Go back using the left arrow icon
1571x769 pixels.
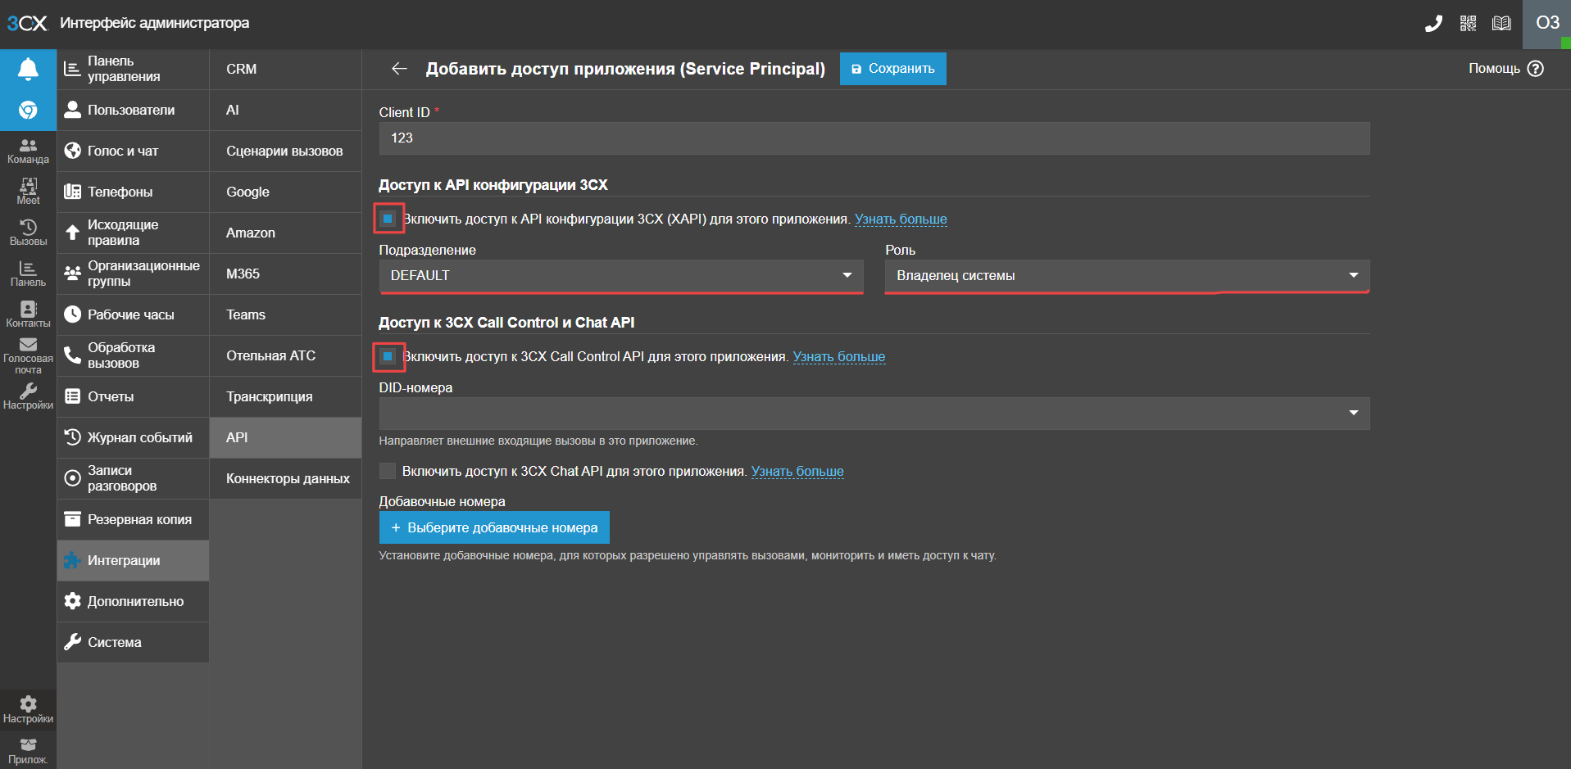click(399, 69)
